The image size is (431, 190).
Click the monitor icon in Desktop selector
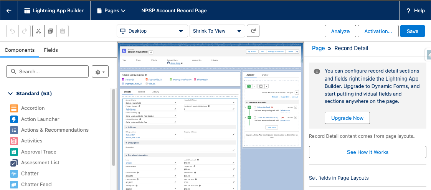pyautogui.click(x=123, y=31)
